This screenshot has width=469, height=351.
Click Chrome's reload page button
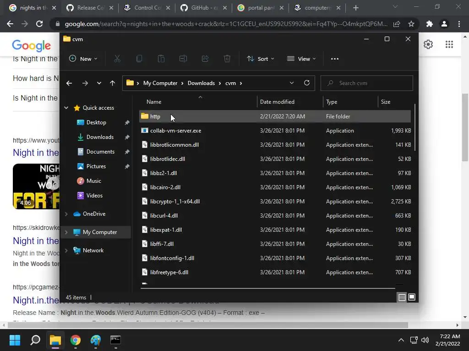[39, 24]
